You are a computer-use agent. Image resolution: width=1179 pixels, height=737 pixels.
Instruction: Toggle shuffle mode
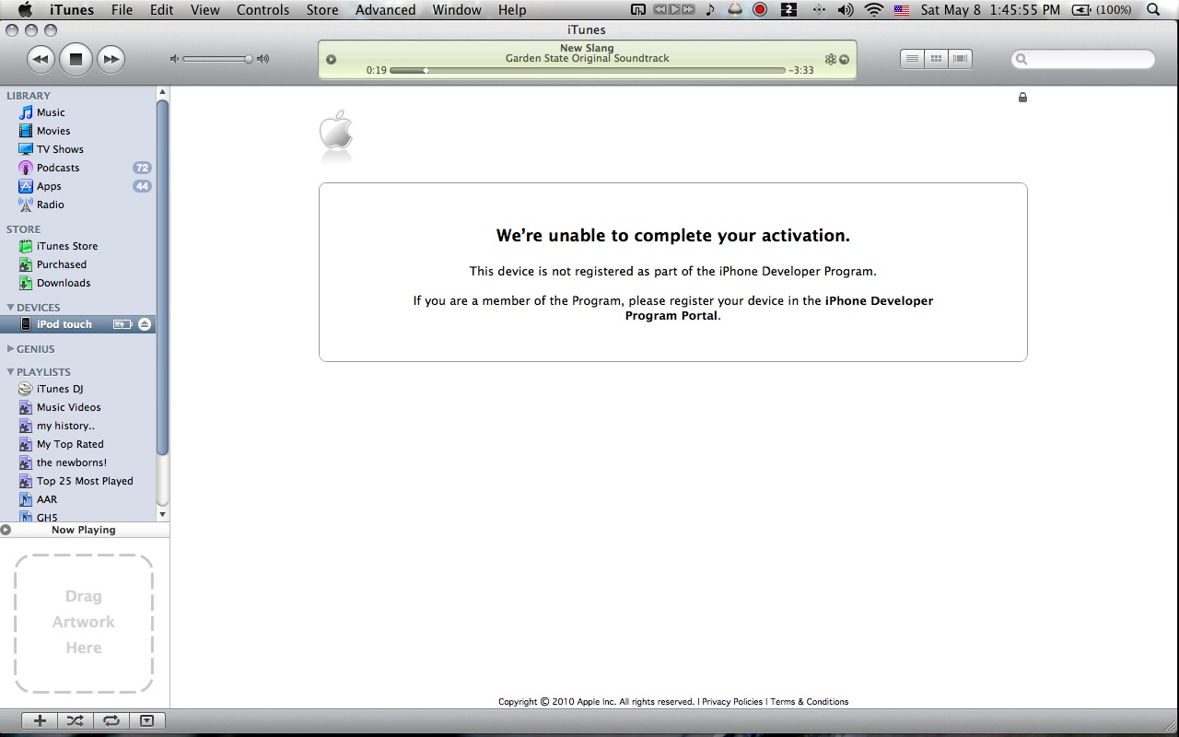pyautogui.click(x=76, y=720)
